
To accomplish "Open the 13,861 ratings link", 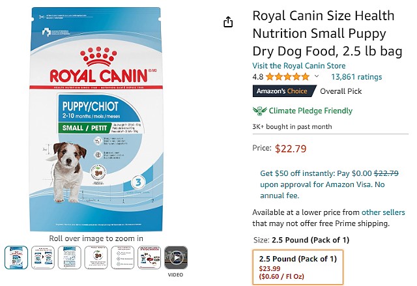I will [x=356, y=77].
